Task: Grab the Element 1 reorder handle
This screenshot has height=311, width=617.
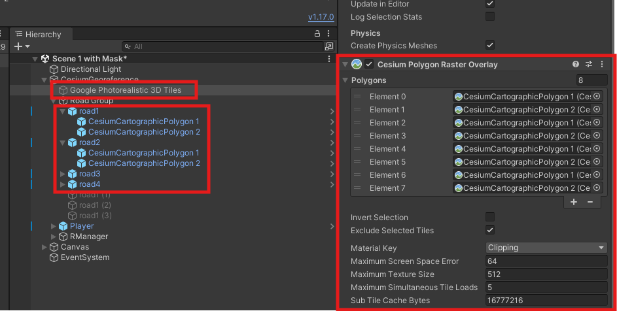Action: (357, 110)
